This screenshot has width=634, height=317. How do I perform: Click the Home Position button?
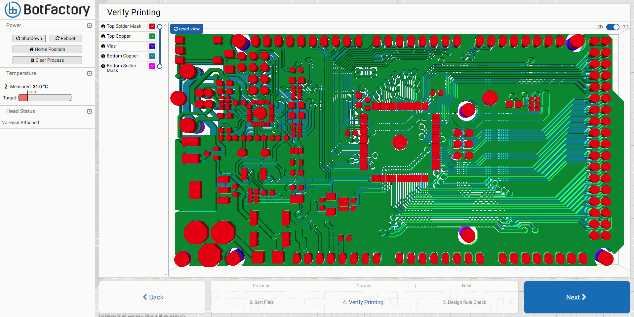click(x=47, y=49)
